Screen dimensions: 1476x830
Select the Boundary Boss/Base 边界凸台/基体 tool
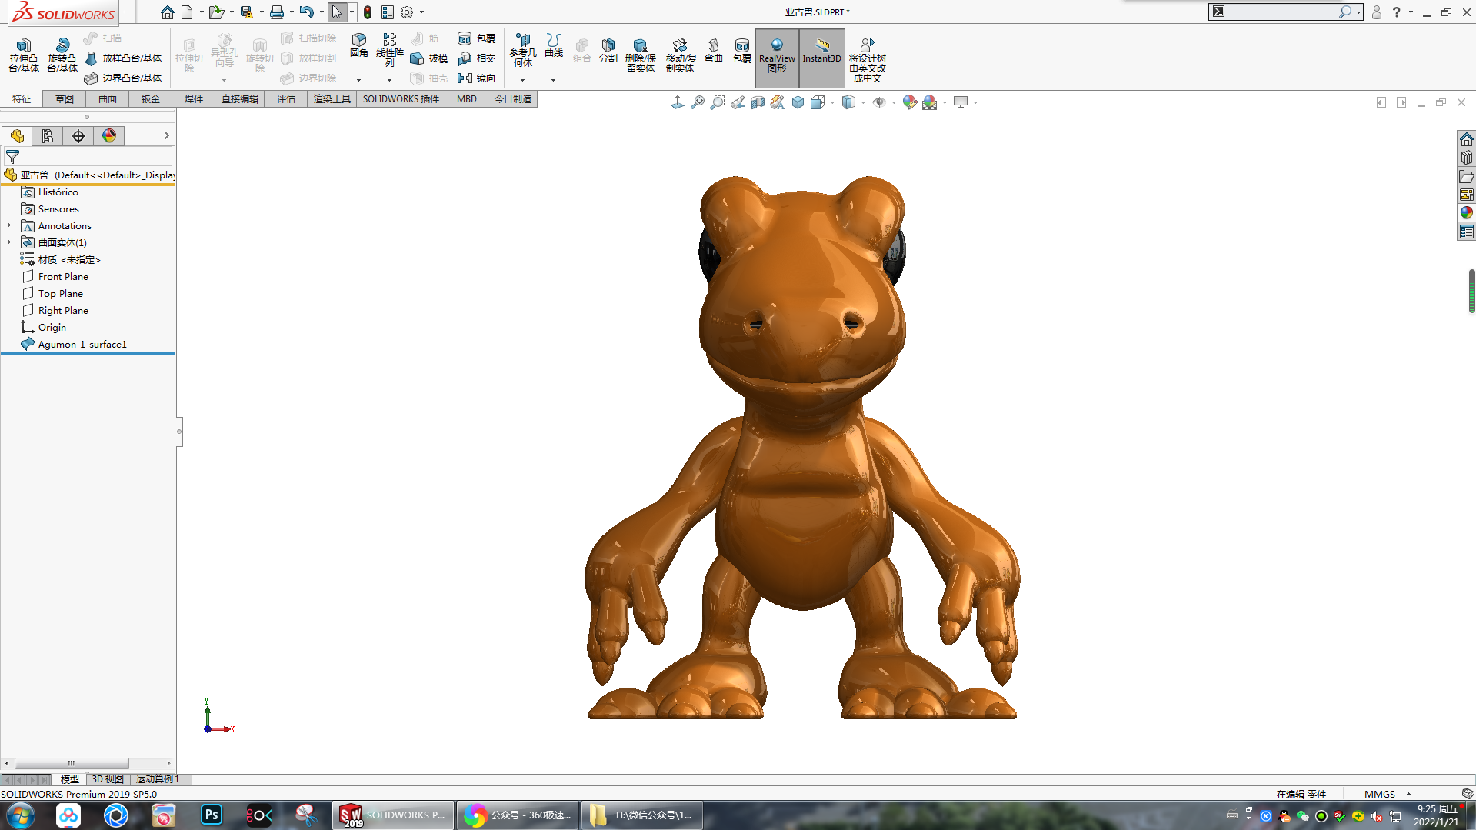pyautogui.click(x=123, y=78)
